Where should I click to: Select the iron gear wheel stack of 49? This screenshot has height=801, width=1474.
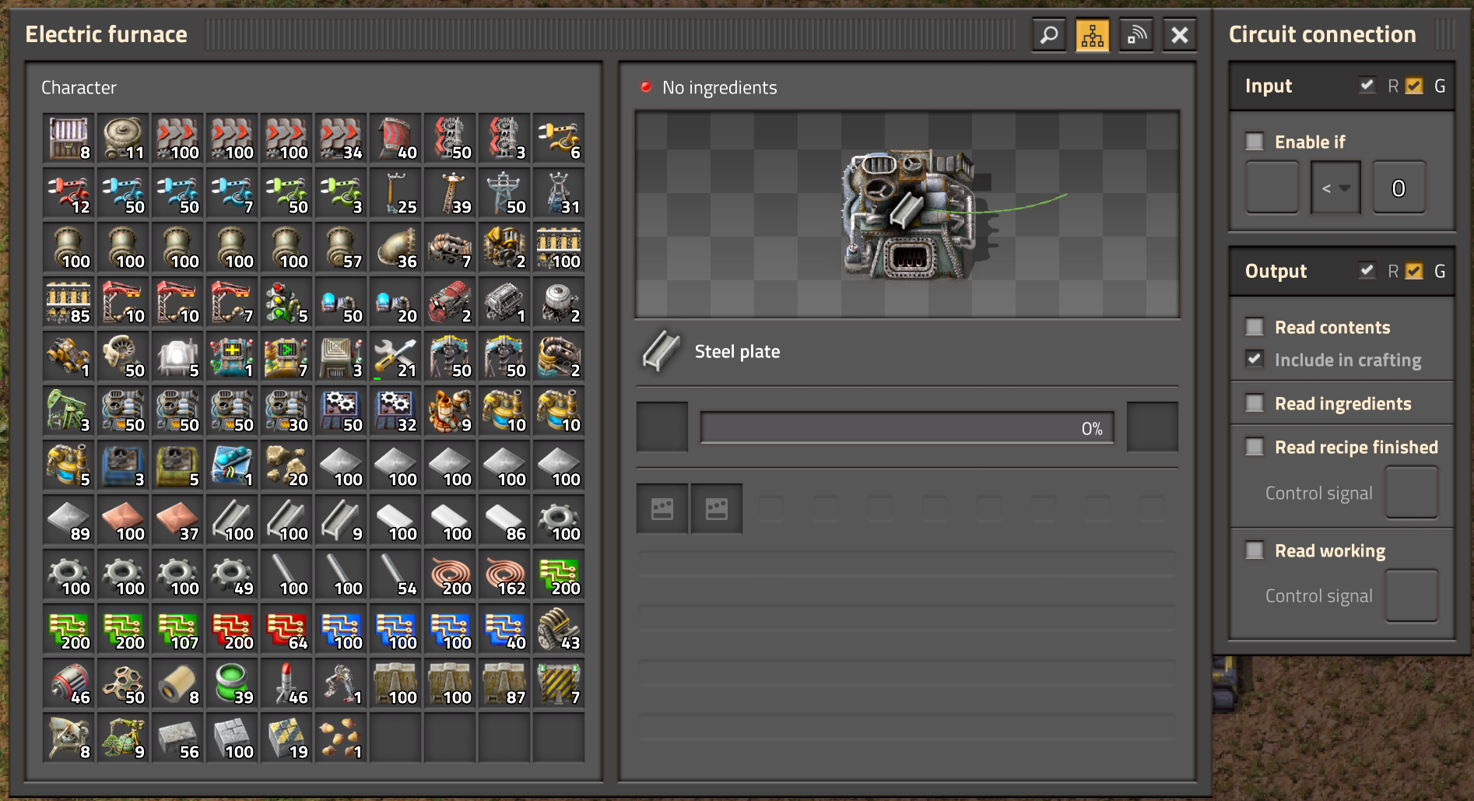tap(232, 574)
